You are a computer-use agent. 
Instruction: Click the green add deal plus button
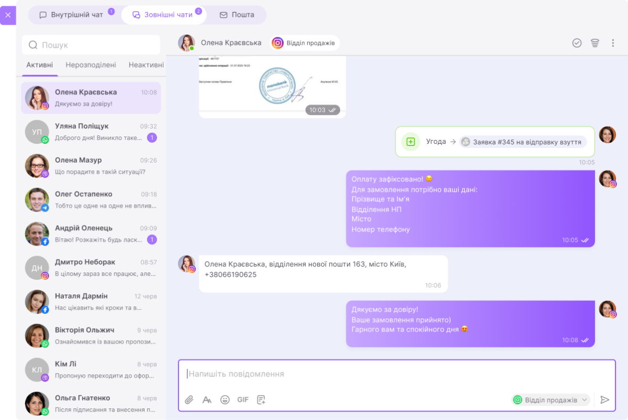click(x=411, y=142)
